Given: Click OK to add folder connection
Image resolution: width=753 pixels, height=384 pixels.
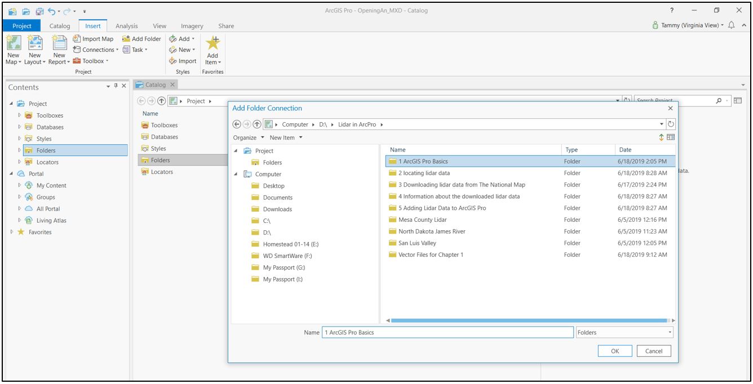Looking at the screenshot, I should pos(615,350).
